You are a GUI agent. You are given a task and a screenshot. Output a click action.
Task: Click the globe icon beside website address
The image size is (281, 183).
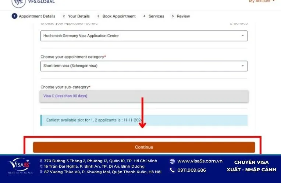pos(172,161)
